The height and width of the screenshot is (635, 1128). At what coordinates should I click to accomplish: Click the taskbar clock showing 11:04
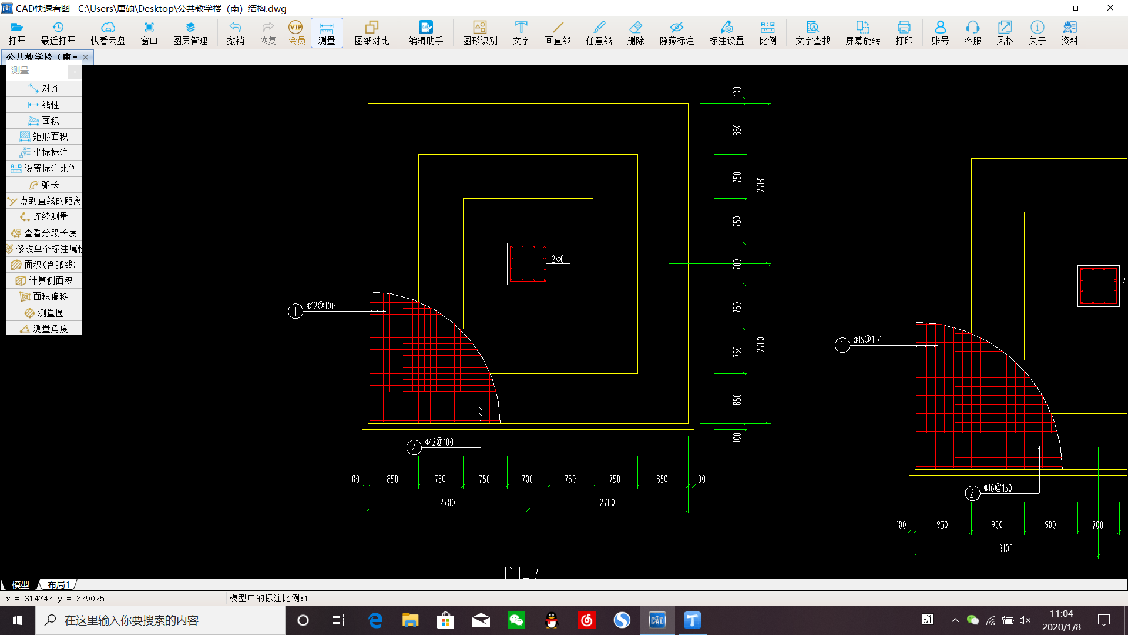[1061, 620]
